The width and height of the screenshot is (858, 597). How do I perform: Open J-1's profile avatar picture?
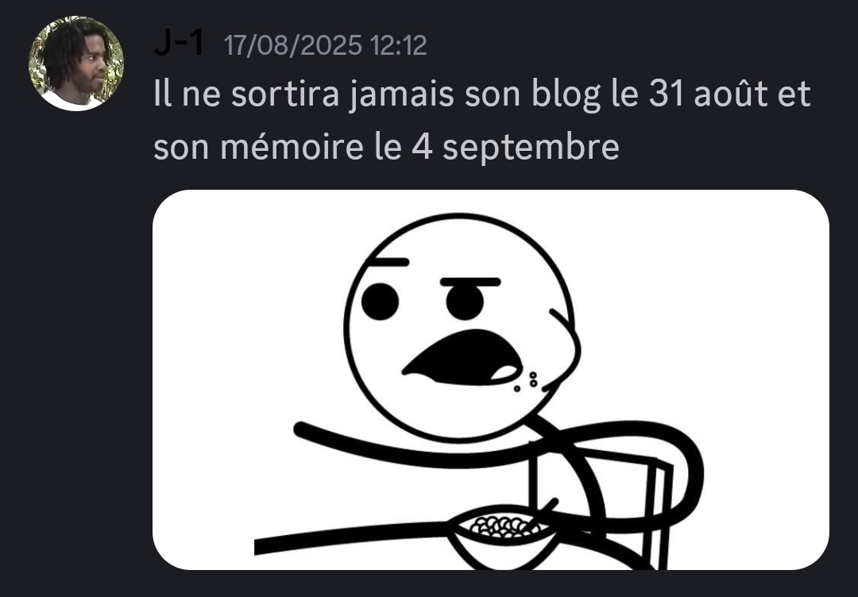pos(76,64)
